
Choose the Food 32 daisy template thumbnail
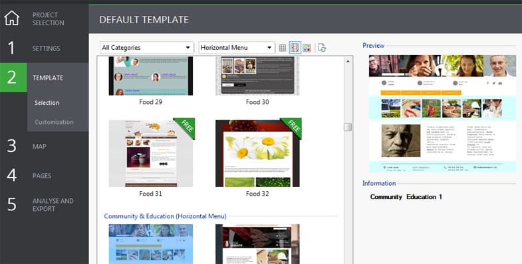click(257, 153)
